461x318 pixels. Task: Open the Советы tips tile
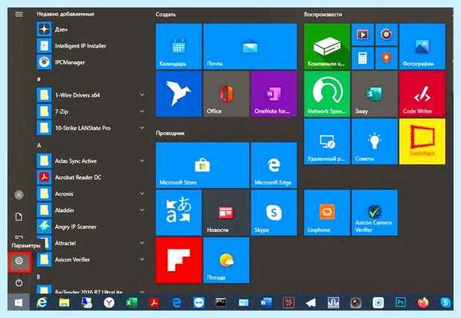coord(375,141)
